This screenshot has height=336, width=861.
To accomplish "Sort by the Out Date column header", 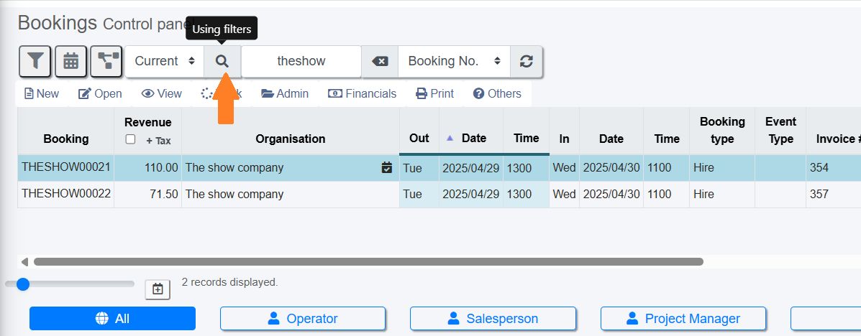I will click(x=473, y=139).
